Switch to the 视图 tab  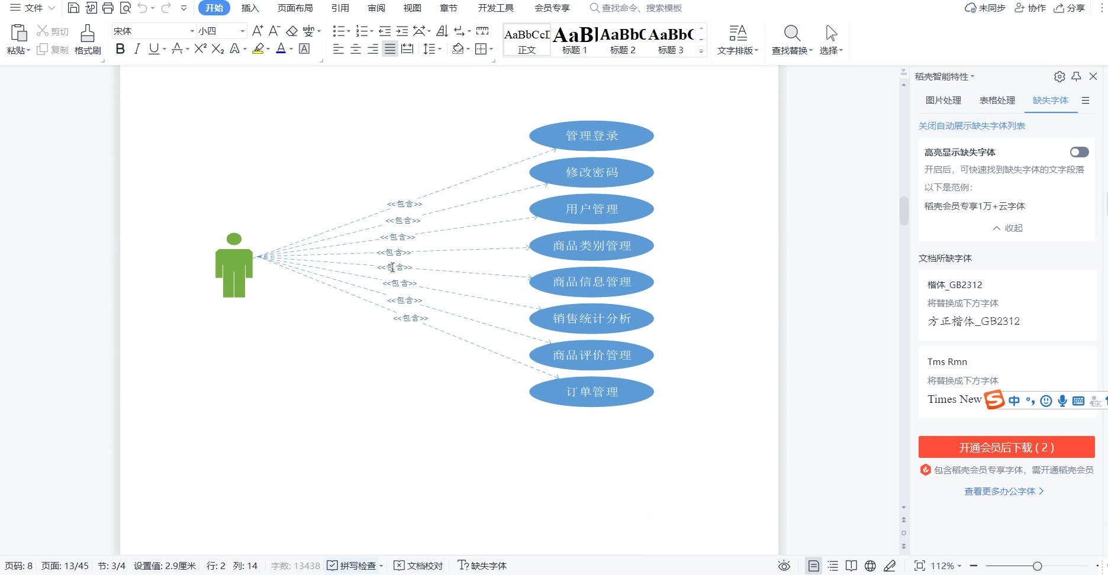(412, 8)
